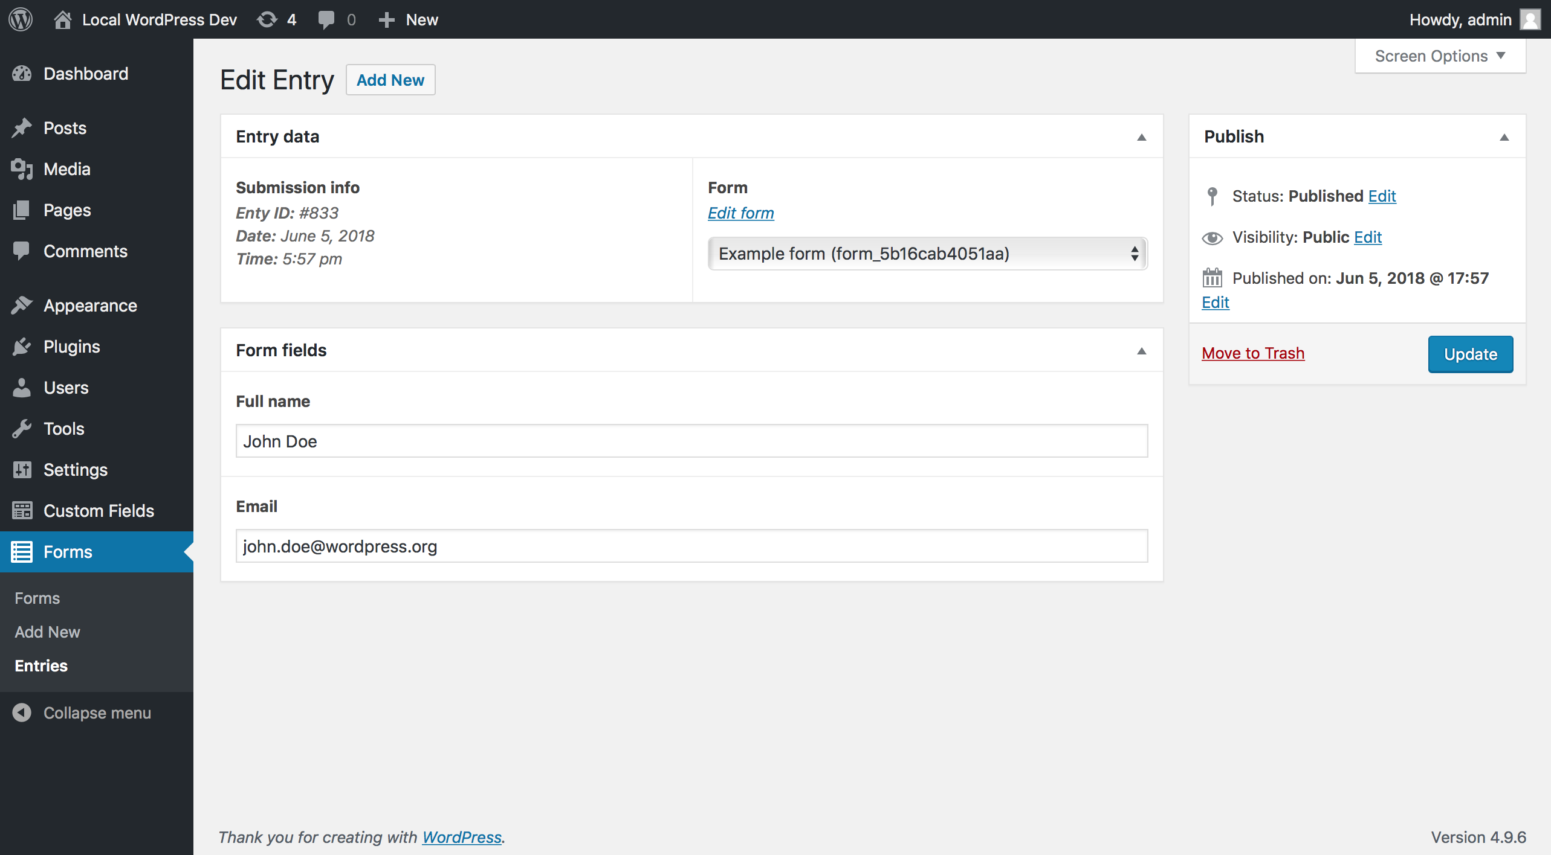
Task: Open the Custom Fields sidebar item
Action: pyautogui.click(x=99, y=511)
